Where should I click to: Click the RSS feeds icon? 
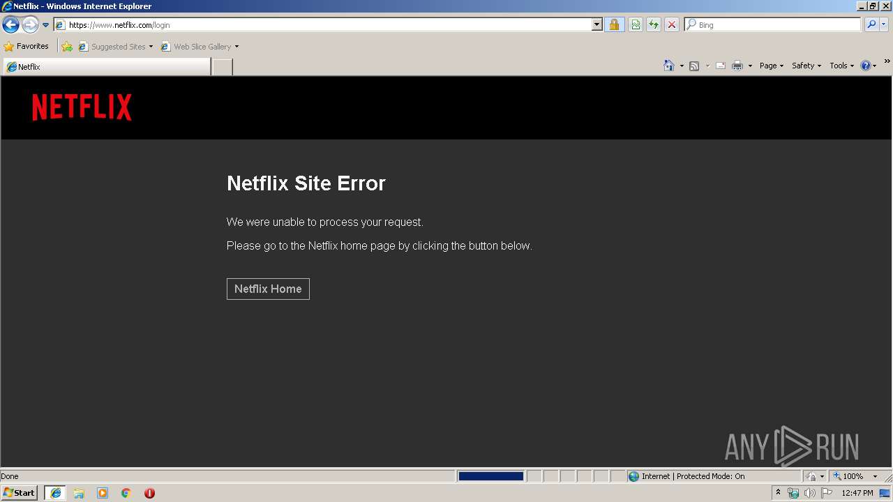694,66
